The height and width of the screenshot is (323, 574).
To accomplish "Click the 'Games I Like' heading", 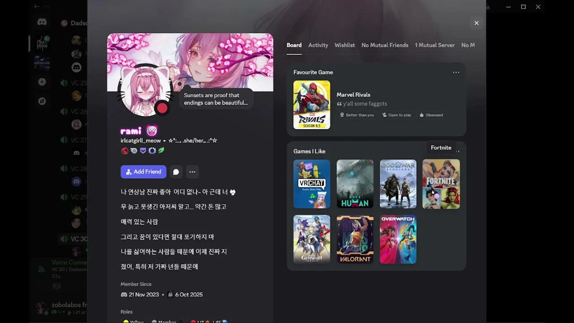I will pos(309,151).
